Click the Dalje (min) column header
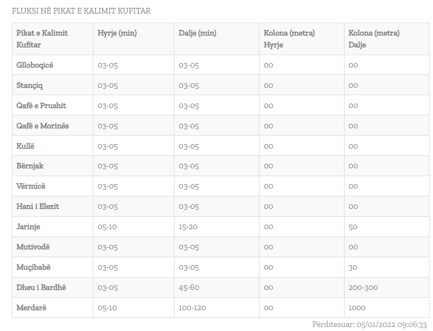This screenshot has width=433, height=331. (x=198, y=33)
